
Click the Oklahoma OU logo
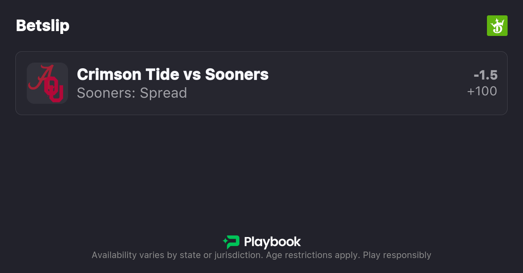click(x=54, y=92)
